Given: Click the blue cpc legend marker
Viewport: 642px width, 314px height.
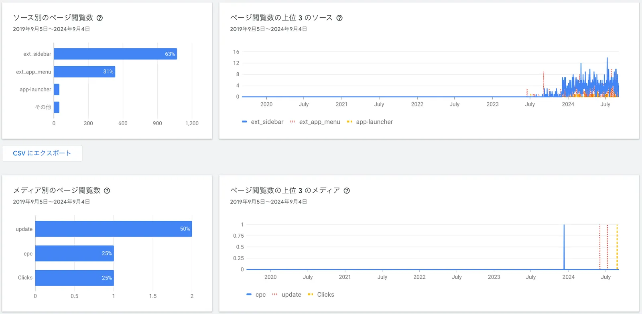Looking at the screenshot, I should pos(248,294).
